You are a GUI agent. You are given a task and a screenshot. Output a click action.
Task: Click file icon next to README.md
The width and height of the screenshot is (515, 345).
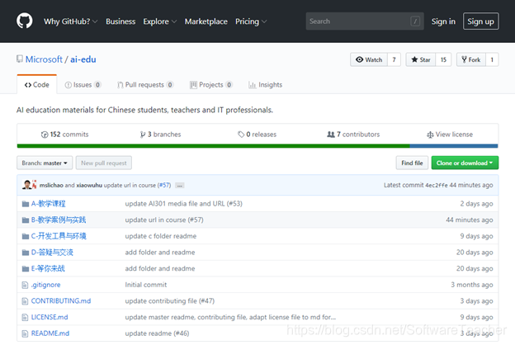click(x=25, y=333)
